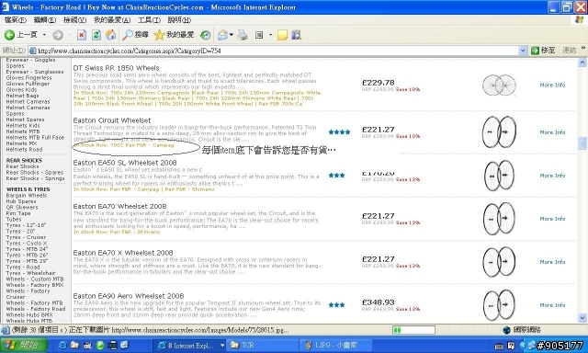The height and width of the screenshot is (353, 588).
Task: Open the Search magnifier toolbar button
Action: (x=135, y=35)
